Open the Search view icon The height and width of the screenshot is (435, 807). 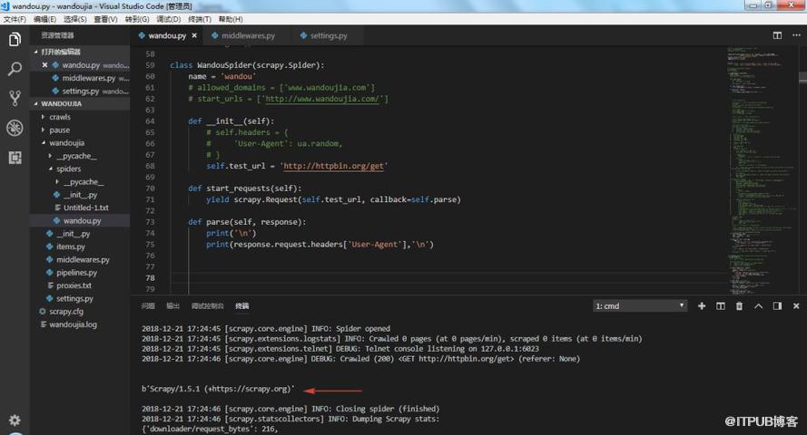tap(15, 68)
